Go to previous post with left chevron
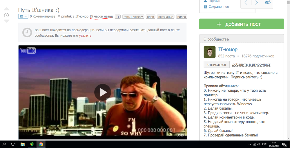The image size is (290, 148). coord(246,3)
